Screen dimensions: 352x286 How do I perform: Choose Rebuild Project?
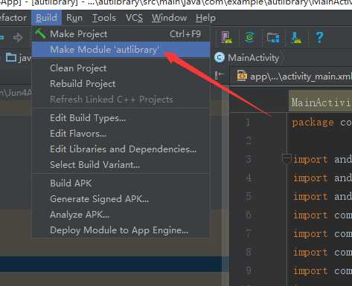[x=121, y=84]
